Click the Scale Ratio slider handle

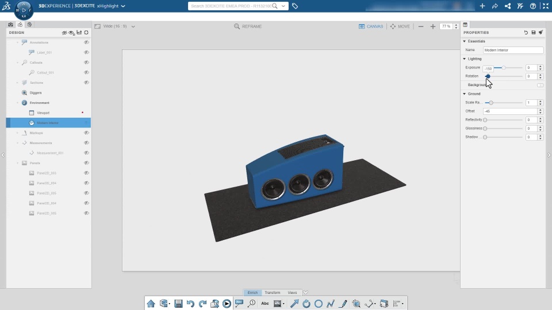[491, 103]
